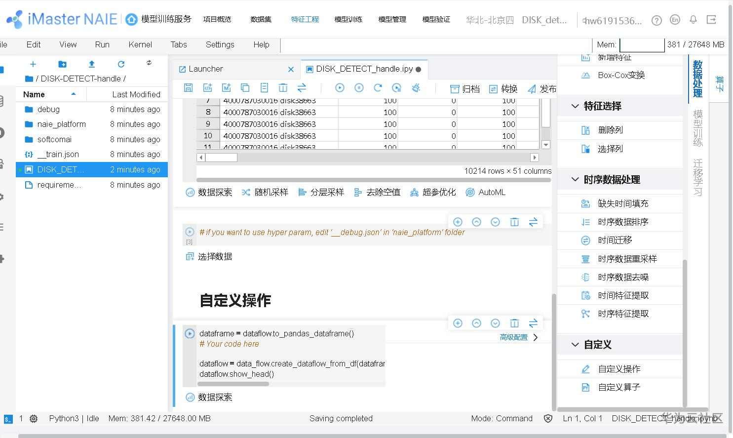
Task: Run the selected cell from toolbar
Action: (340, 88)
